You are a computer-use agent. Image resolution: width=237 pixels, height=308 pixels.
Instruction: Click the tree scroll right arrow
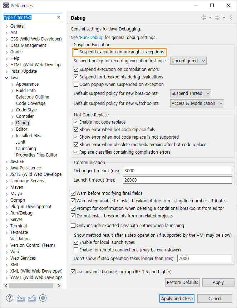(x=59, y=285)
